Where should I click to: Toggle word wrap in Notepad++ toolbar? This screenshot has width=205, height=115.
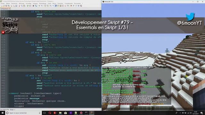pyautogui.click(x=51, y=6)
